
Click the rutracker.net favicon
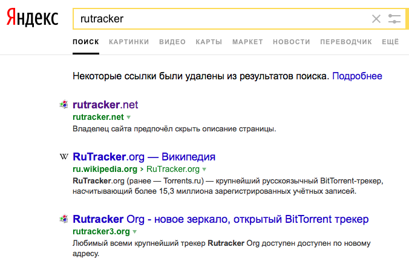(x=64, y=104)
